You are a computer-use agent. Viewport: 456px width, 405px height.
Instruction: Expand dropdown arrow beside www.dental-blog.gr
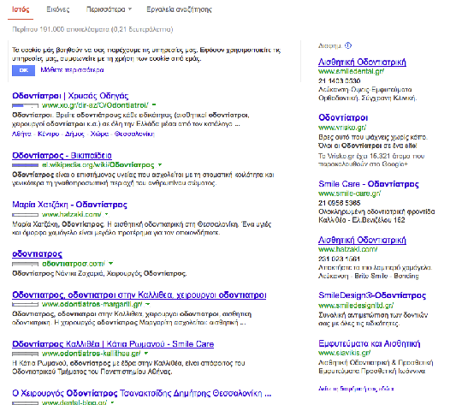coord(112,402)
